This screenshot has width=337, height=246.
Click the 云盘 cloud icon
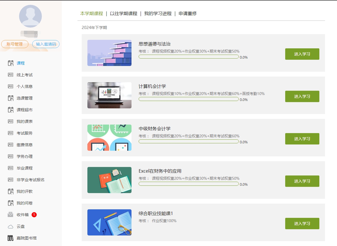click(11, 227)
